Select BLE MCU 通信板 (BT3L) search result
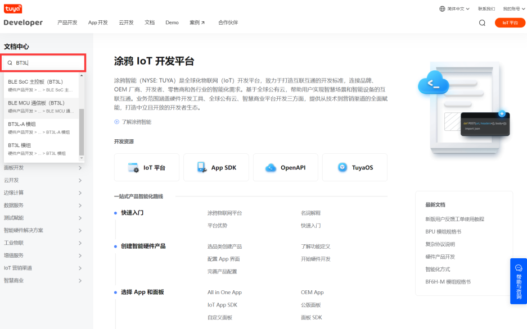Image resolution: width=527 pixels, height=329 pixels. click(42, 107)
